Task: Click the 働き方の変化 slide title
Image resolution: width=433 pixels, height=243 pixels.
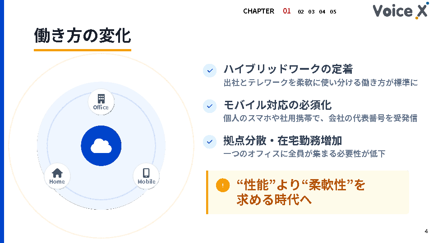Action: (82, 35)
